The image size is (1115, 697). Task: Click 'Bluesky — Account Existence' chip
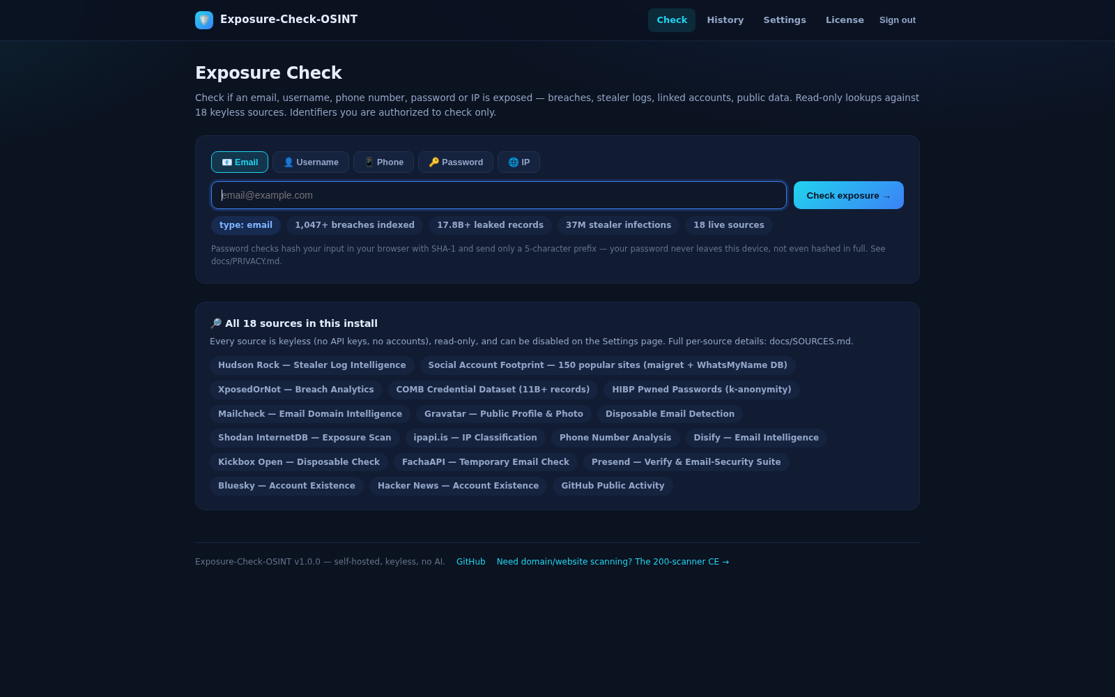tap(286, 486)
